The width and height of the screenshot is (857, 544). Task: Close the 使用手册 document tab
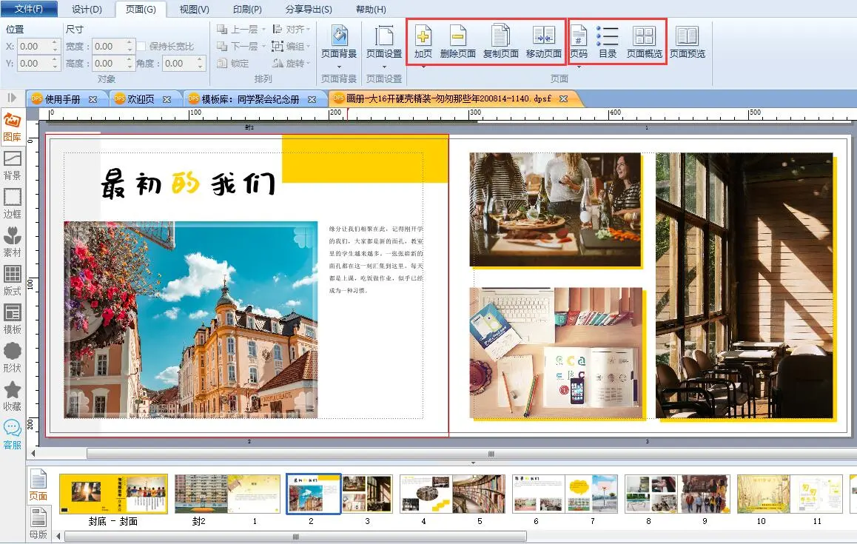(x=93, y=98)
